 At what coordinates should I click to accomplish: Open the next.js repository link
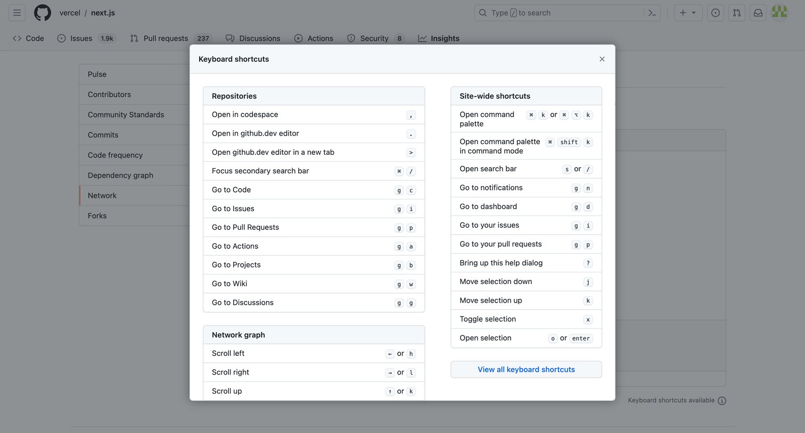coord(103,13)
